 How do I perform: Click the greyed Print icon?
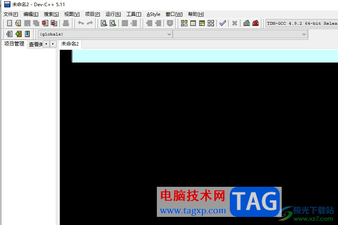coord(66,23)
